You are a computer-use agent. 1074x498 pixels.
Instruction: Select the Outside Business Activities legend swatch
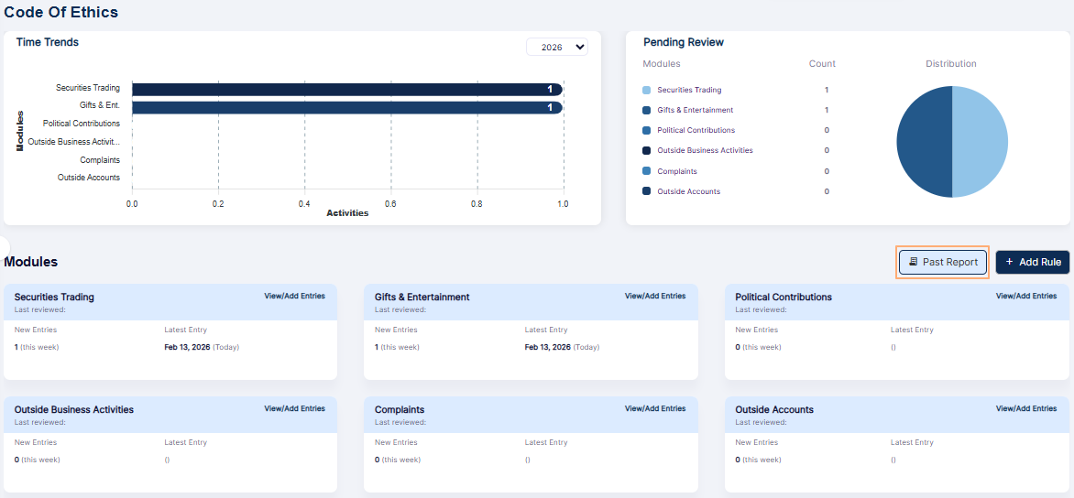click(647, 150)
